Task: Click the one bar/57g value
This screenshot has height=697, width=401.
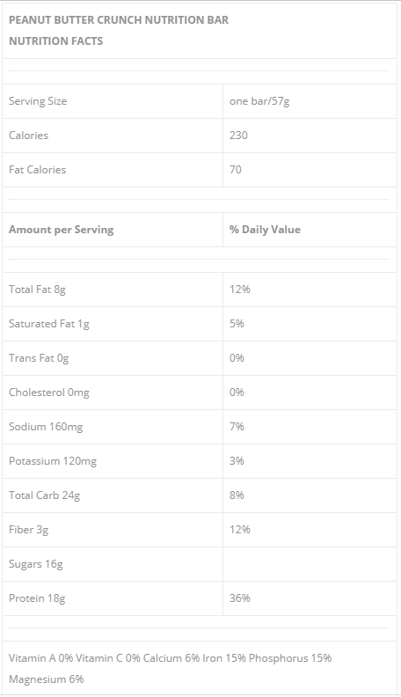Action: pyautogui.click(x=259, y=101)
